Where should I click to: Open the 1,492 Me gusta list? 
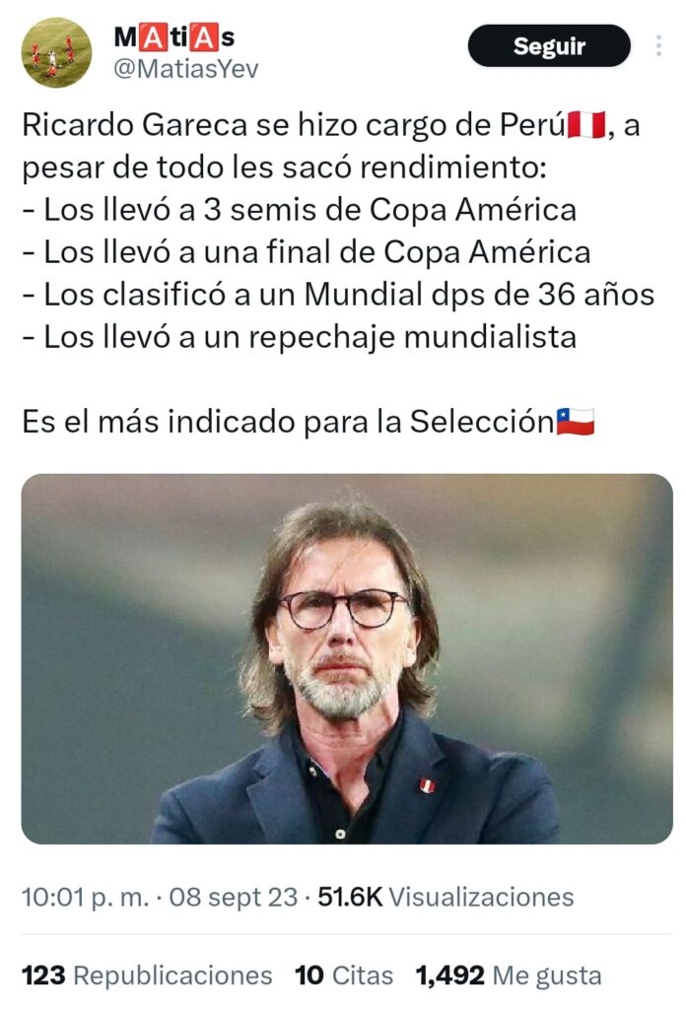click(x=509, y=975)
